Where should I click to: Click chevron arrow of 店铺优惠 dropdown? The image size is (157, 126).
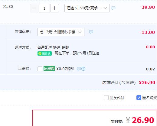[x=80, y=32]
